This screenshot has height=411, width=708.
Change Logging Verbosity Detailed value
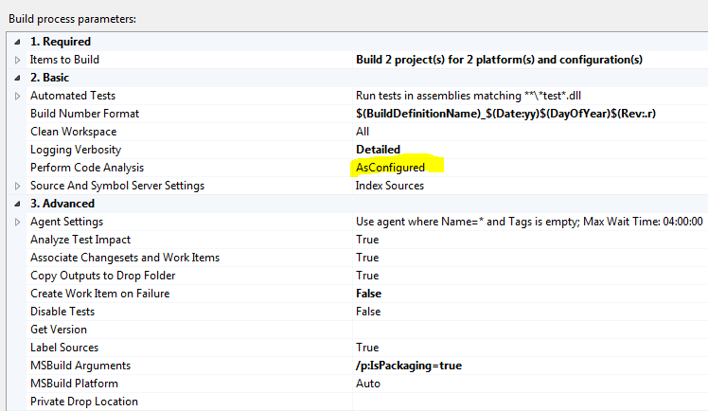pos(378,150)
